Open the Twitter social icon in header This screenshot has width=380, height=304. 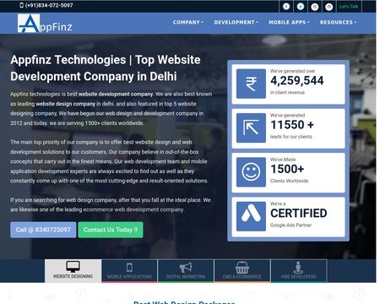pyautogui.click(x=301, y=7)
